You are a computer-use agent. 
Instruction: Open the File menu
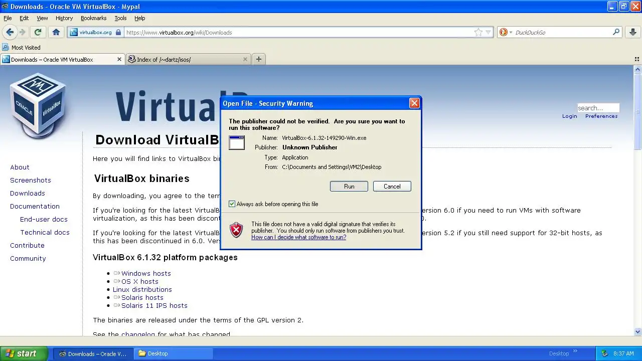8,18
